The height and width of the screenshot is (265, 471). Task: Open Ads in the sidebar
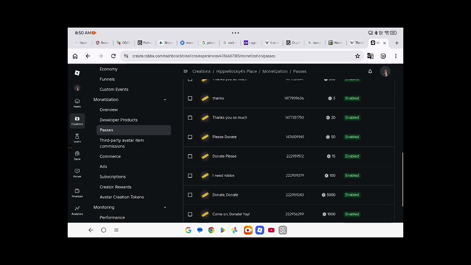[103, 166]
